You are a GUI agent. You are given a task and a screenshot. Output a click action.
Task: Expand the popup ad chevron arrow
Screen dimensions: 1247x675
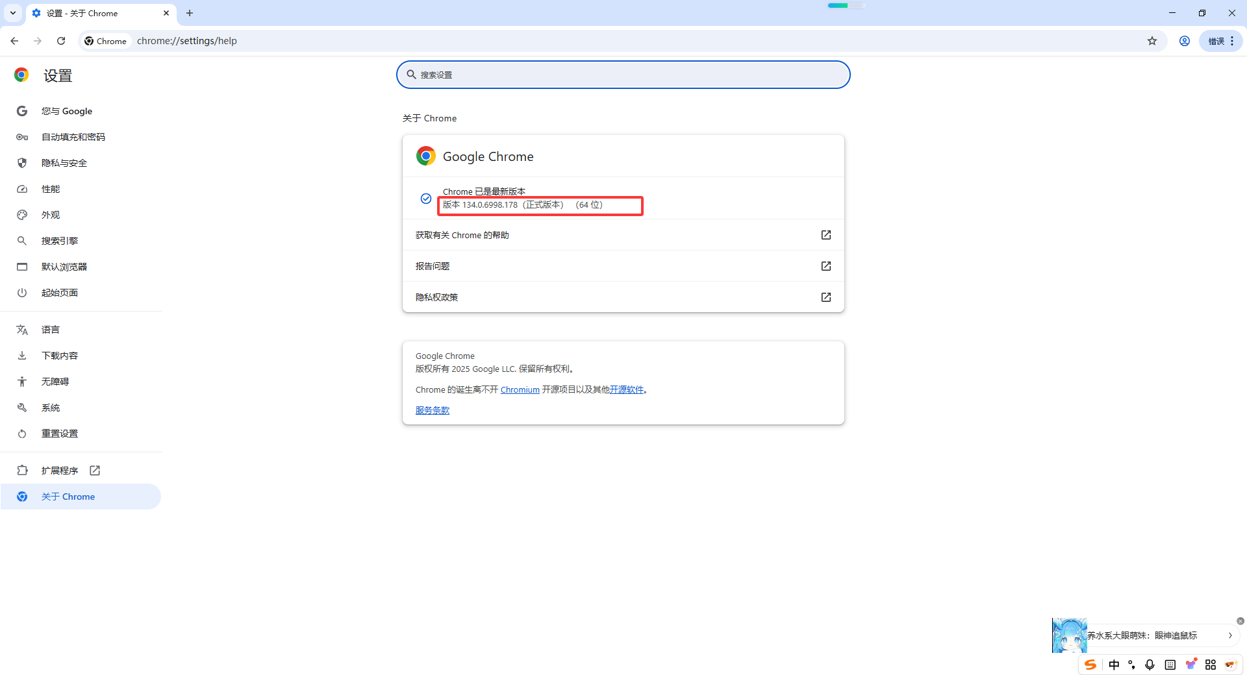coord(1230,635)
